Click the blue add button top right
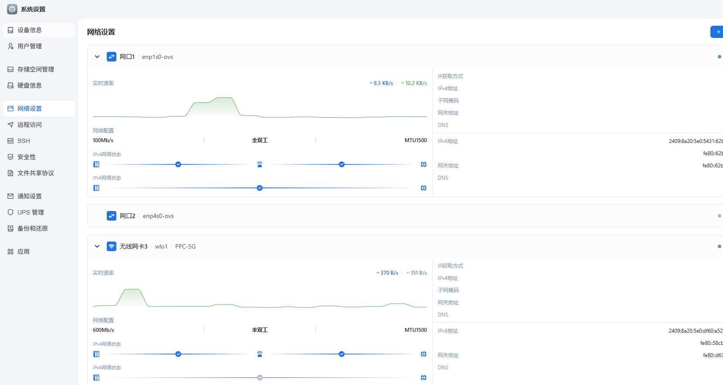Screen dimensions: 723x385 717,32
